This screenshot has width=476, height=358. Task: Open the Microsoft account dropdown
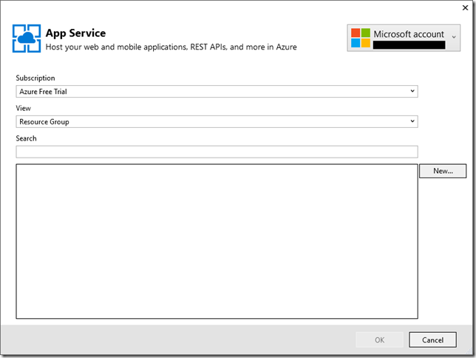coord(404,38)
